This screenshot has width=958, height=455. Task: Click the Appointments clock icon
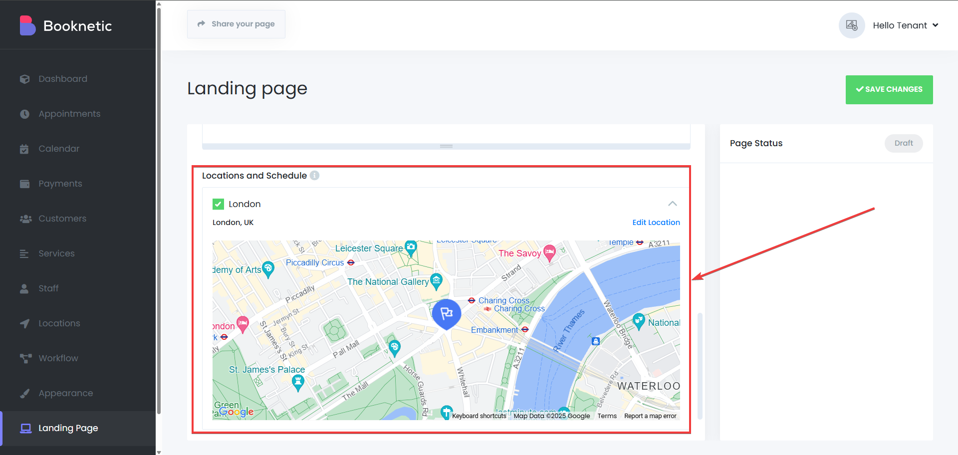click(x=24, y=114)
